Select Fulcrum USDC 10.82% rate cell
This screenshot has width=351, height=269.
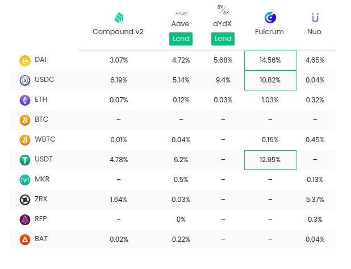pyautogui.click(x=270, y=80)
